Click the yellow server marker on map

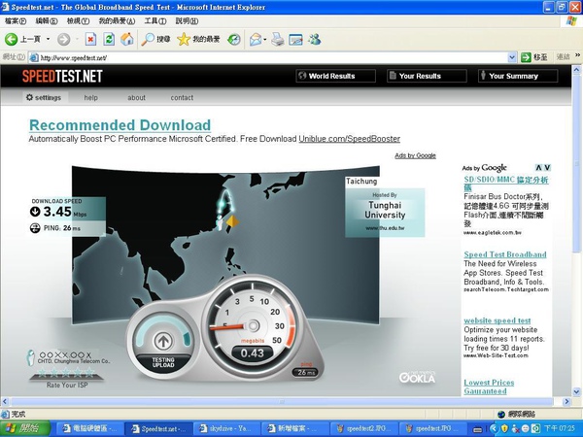pos(232,221)
